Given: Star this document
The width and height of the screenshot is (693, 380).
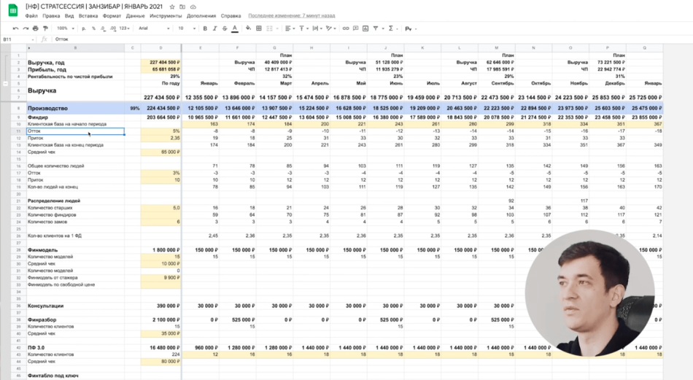Looking at the screenshot, I should [172, 7].
